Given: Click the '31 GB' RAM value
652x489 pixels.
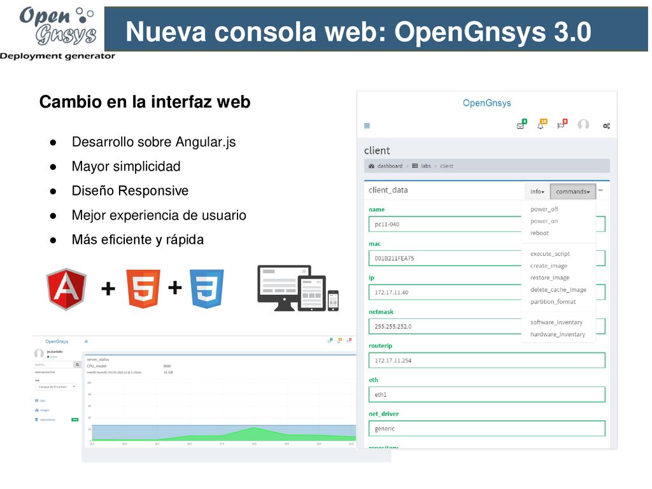Looking at the screenshot, I should tap(168, 372).
